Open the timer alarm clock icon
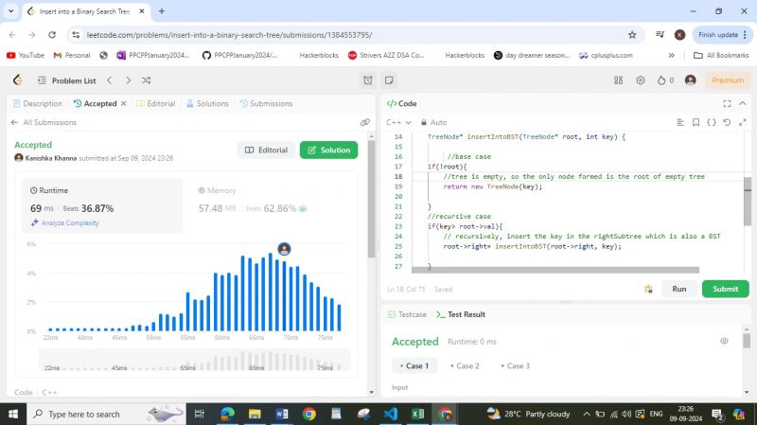 [x=368, y=80]
